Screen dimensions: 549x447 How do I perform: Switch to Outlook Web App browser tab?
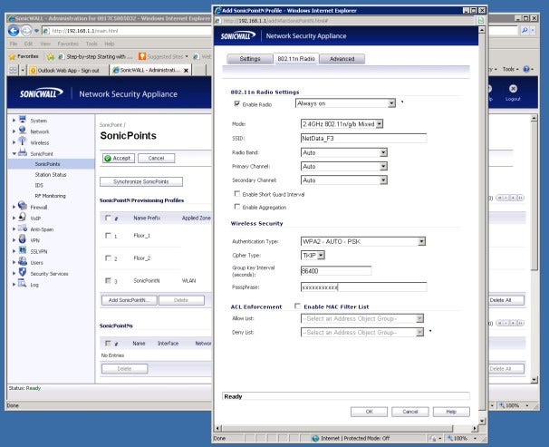coord(68,71)
